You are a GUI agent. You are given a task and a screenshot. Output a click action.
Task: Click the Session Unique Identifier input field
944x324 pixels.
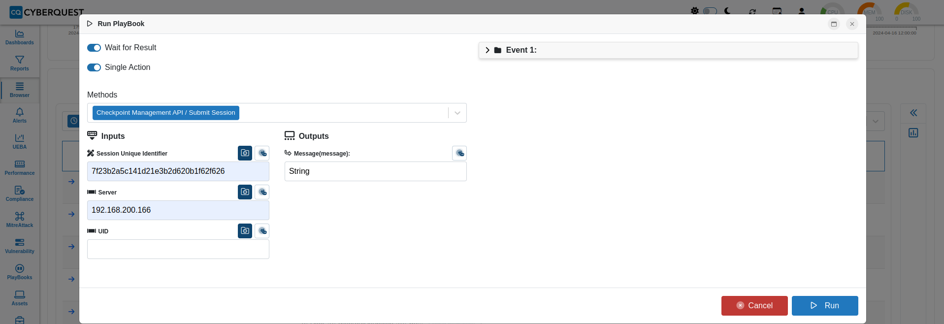coord(178,171)
